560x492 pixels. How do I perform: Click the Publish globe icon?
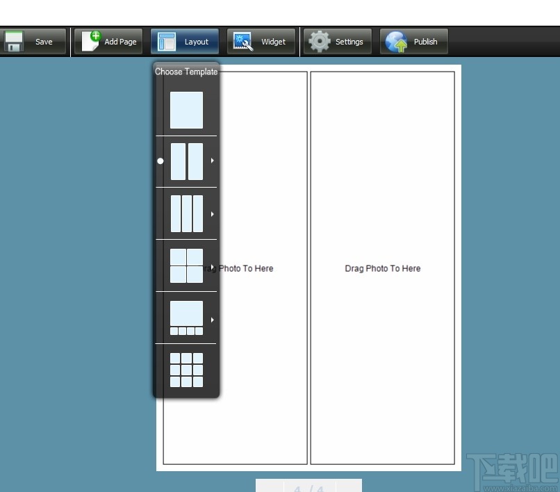[395, 41]
